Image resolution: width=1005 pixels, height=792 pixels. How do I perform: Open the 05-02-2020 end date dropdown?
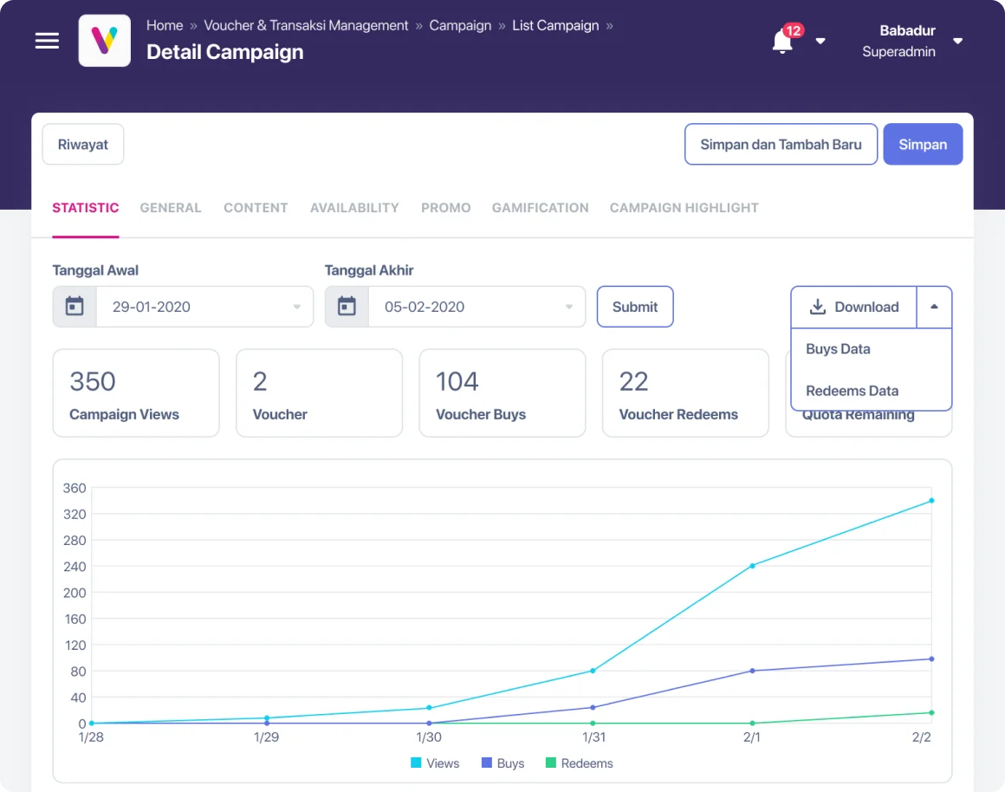(477, 307)
